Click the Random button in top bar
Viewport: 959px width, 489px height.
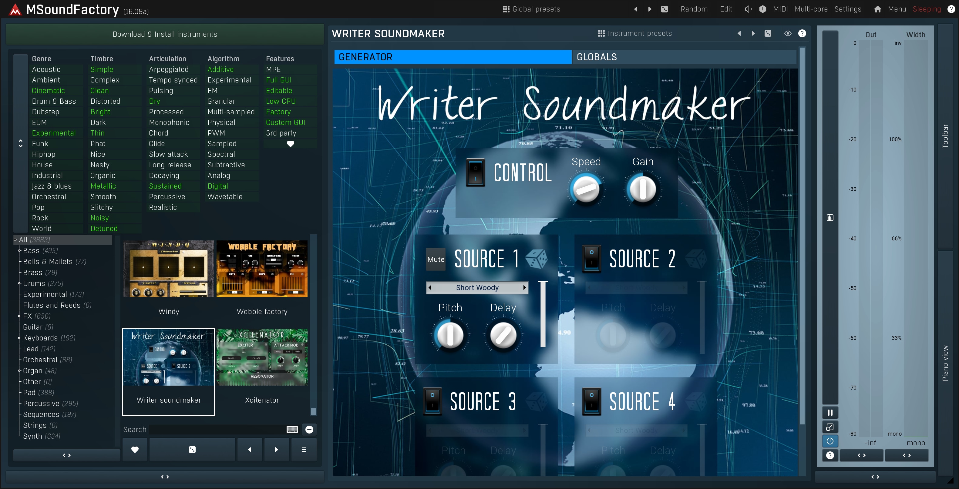click(694, 9)
